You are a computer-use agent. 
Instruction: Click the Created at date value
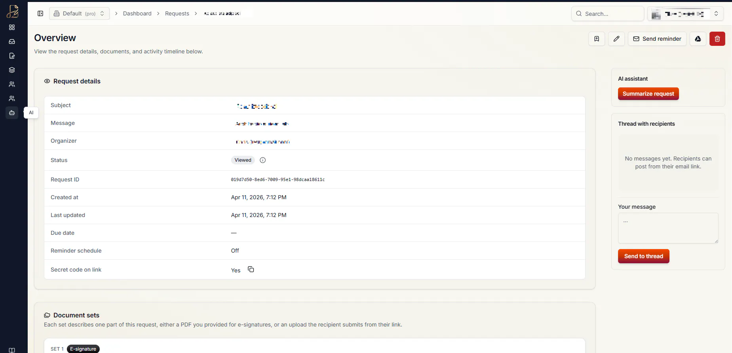tap(259, 197)
